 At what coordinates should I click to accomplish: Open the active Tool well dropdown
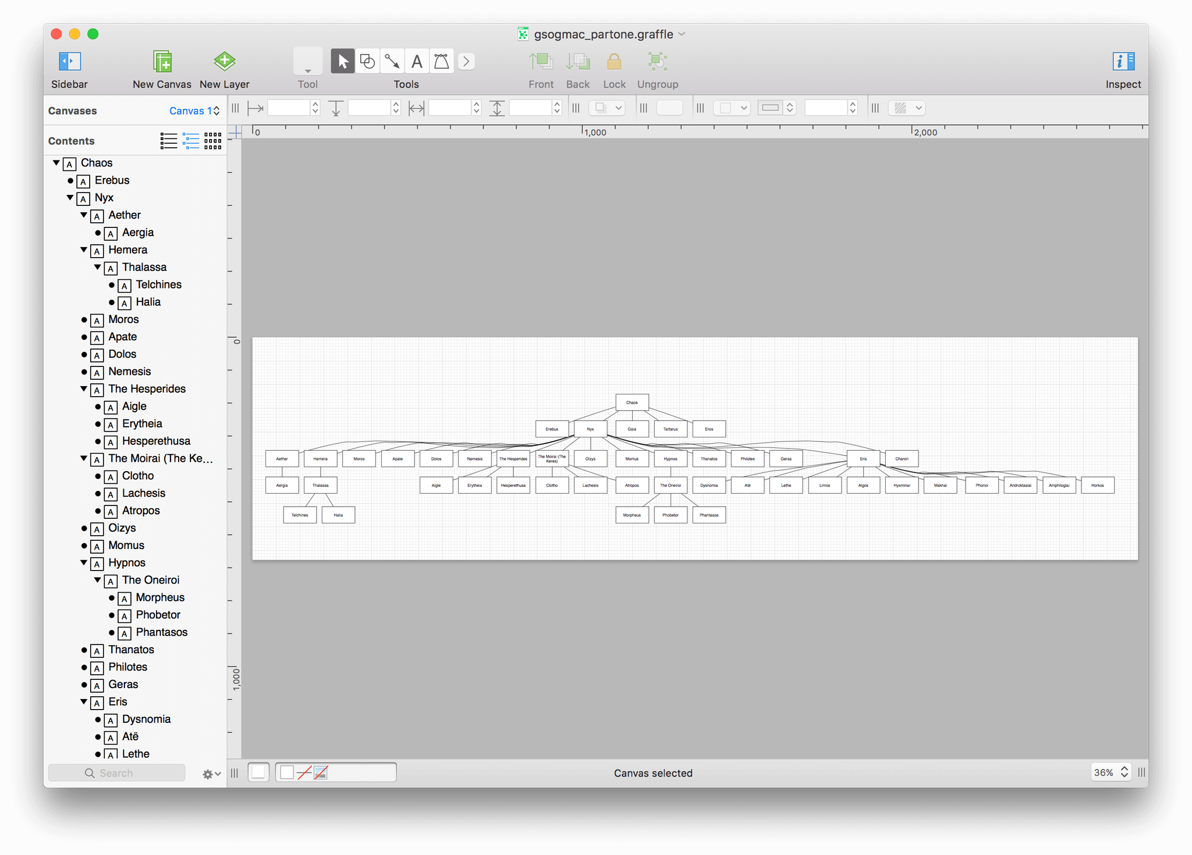click(x=308, y=61)
